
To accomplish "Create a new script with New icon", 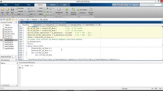I will [3, 9].
